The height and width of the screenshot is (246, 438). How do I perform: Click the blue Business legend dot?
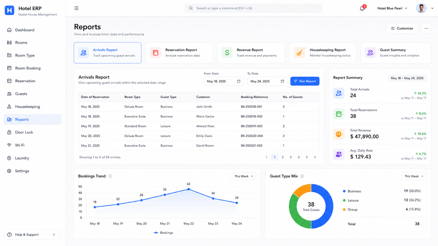point(344,191)
